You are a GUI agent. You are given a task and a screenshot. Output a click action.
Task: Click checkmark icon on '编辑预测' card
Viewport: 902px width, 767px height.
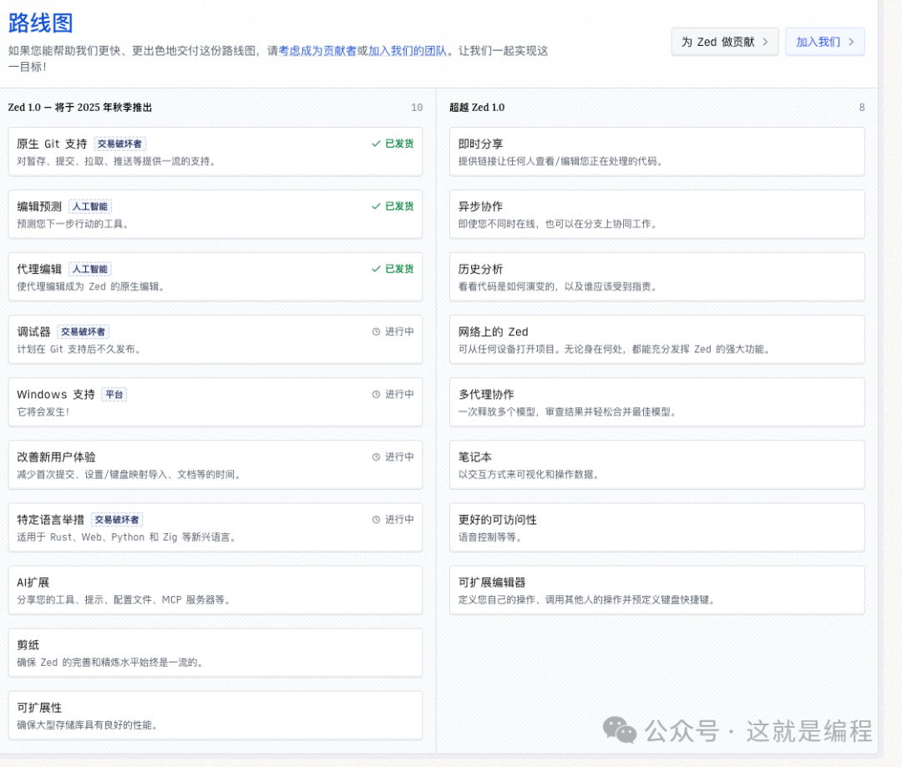tap(376, 206)
